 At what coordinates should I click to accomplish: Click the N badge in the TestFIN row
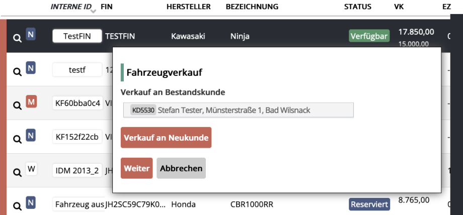pyautogui.click(x=31, y=35)
